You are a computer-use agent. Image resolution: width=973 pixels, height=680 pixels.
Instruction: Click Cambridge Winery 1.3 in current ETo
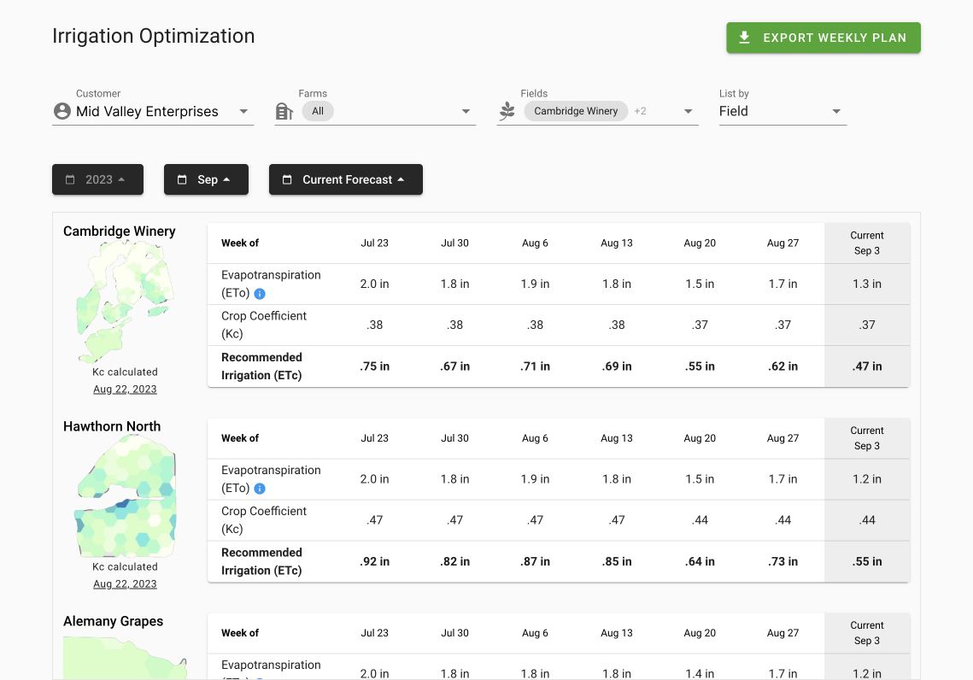pos(867,284)
